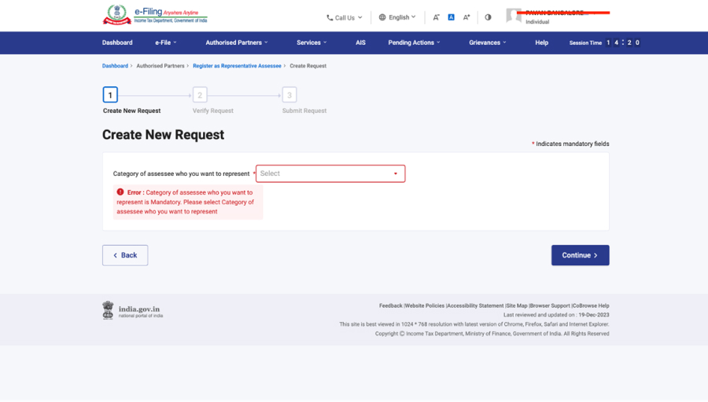Open the Browser Support footer link
The image size is (708, 402).
point(550,305)
